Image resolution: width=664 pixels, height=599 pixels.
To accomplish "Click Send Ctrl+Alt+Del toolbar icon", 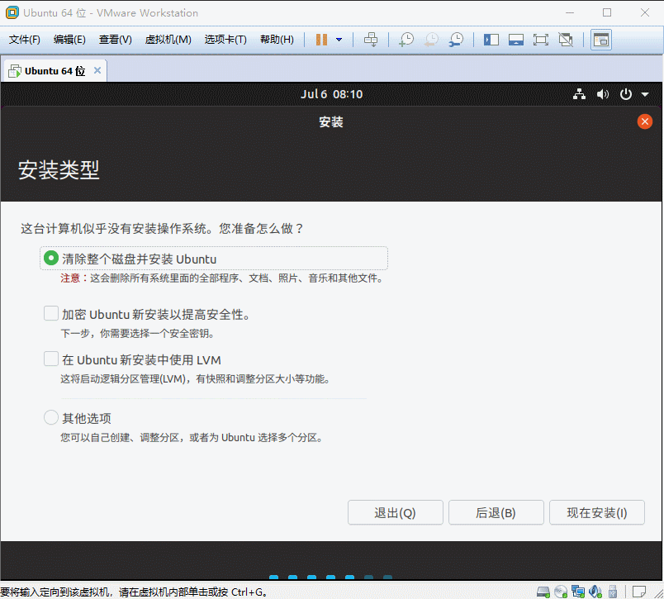I will [371, 40].
